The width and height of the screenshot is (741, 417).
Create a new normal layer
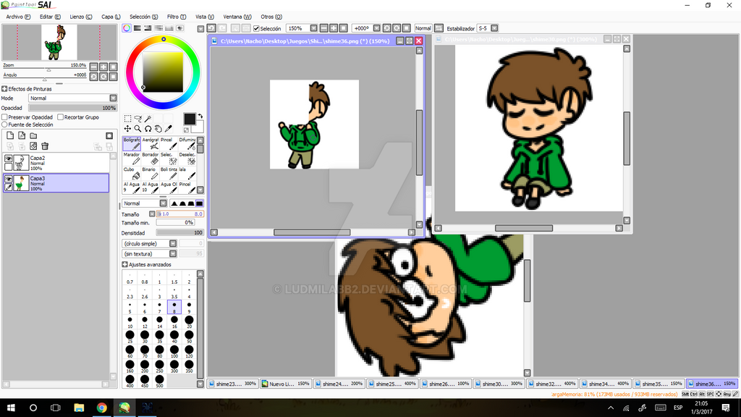click(x=10, y=135)
